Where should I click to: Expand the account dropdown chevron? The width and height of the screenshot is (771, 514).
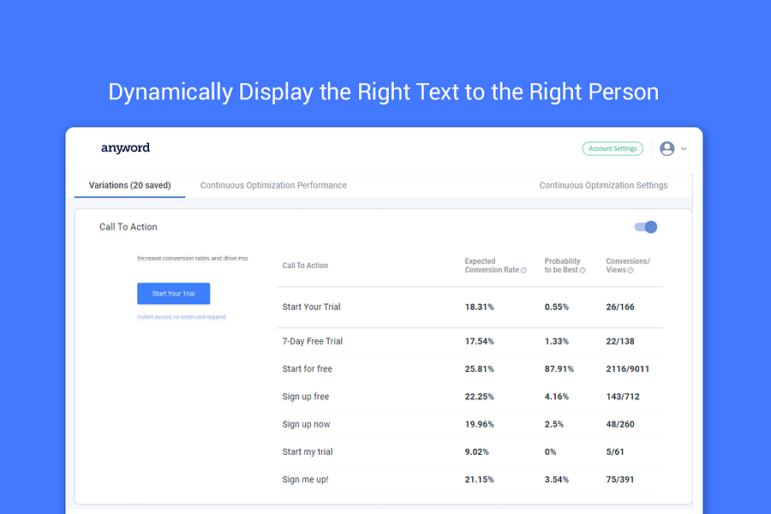(684, 148)
